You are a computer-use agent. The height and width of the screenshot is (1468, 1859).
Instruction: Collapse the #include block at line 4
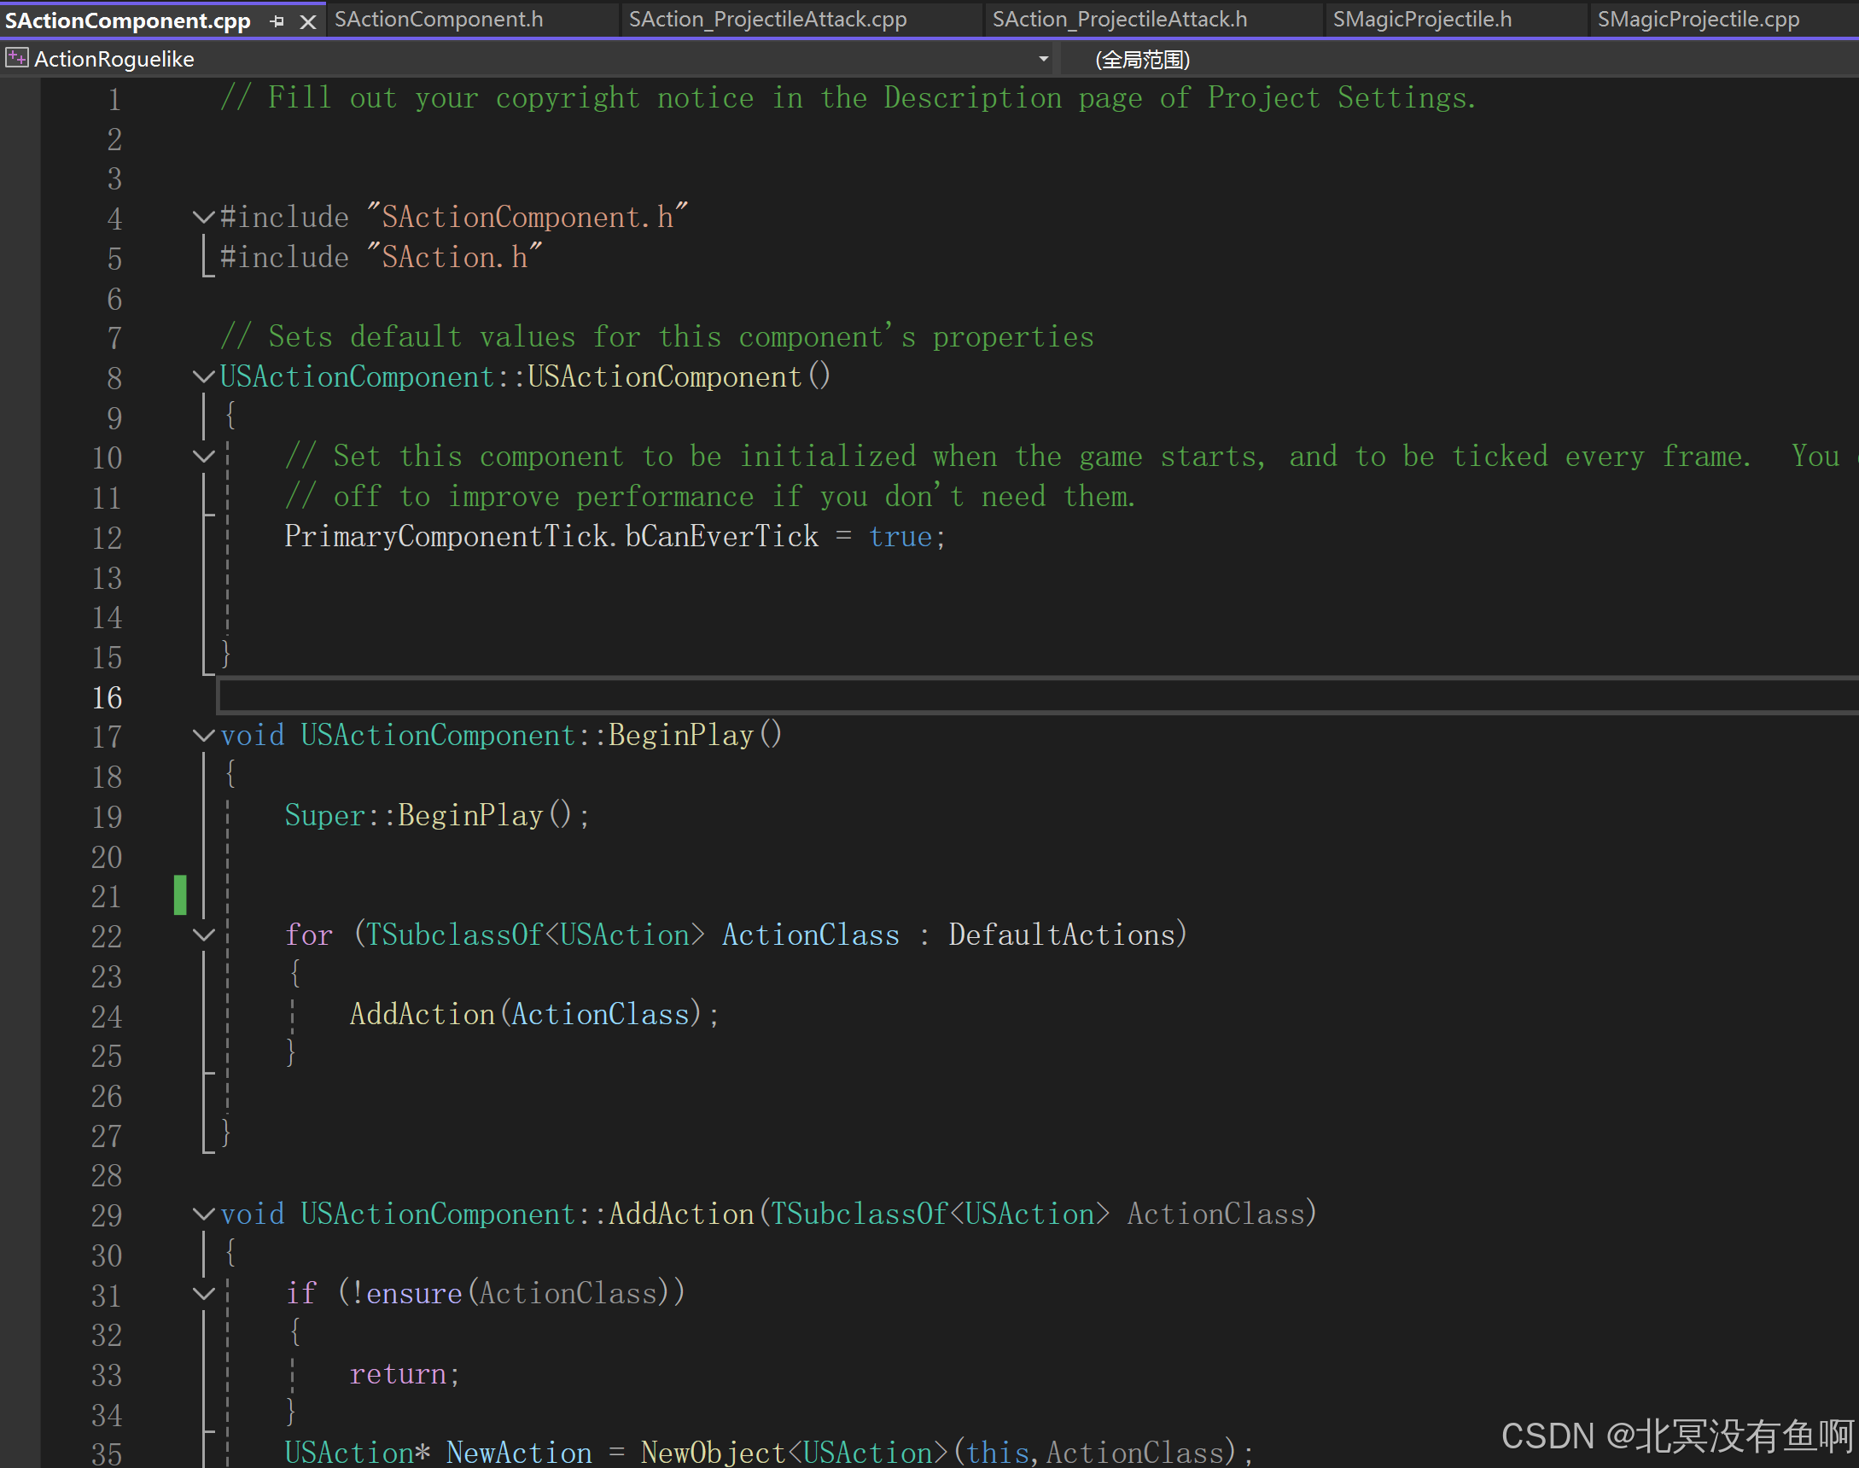pyautogui.click(x=204, y=217)
